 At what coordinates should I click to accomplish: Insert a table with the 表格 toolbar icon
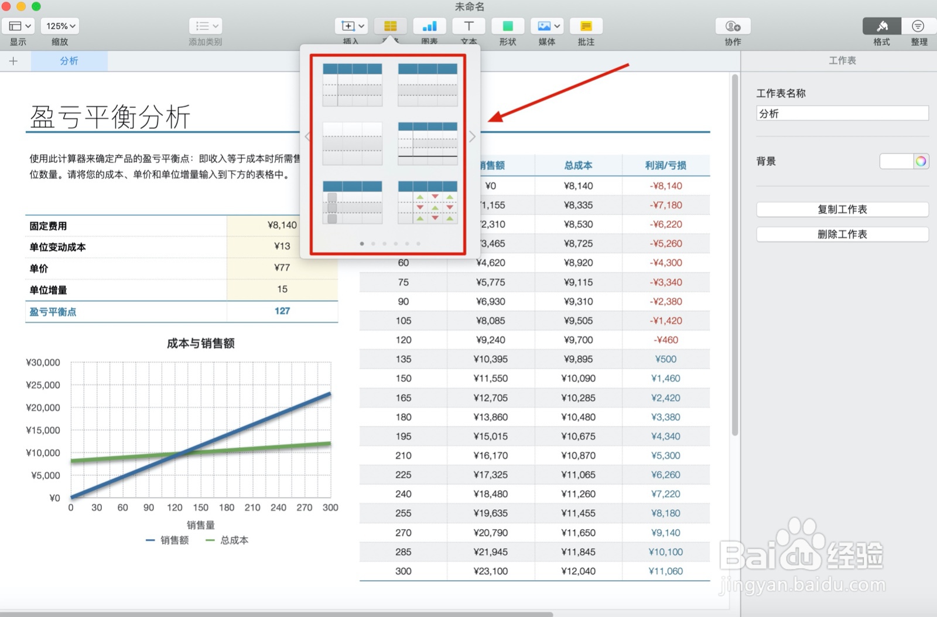coord(391,26)
